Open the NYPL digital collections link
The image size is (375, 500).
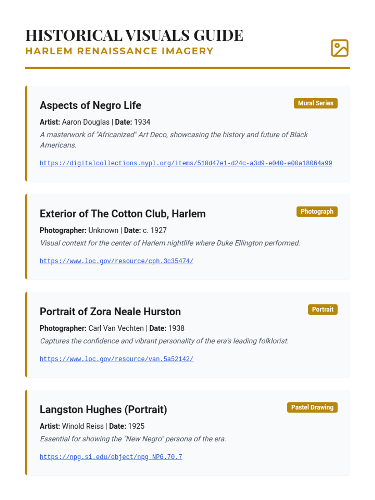(x=186, y=163)
